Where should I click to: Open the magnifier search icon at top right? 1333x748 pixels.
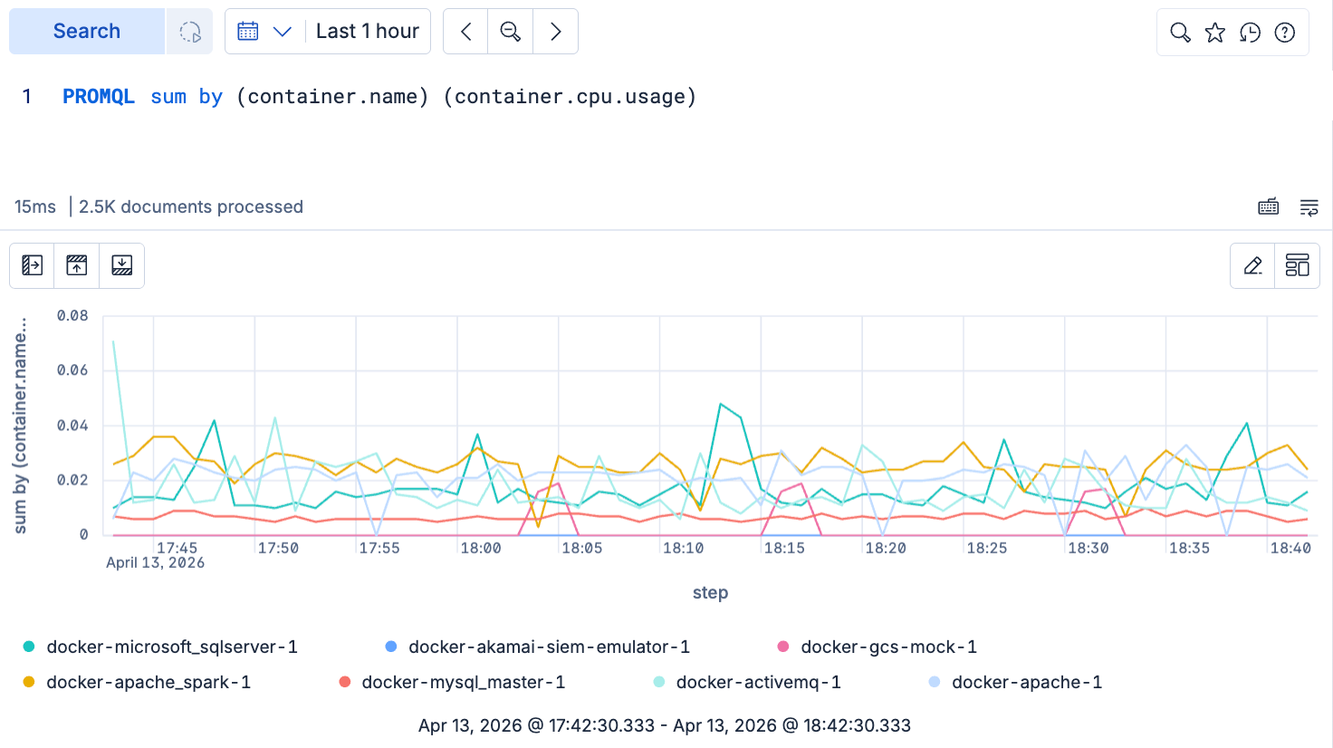[1180, 33]
